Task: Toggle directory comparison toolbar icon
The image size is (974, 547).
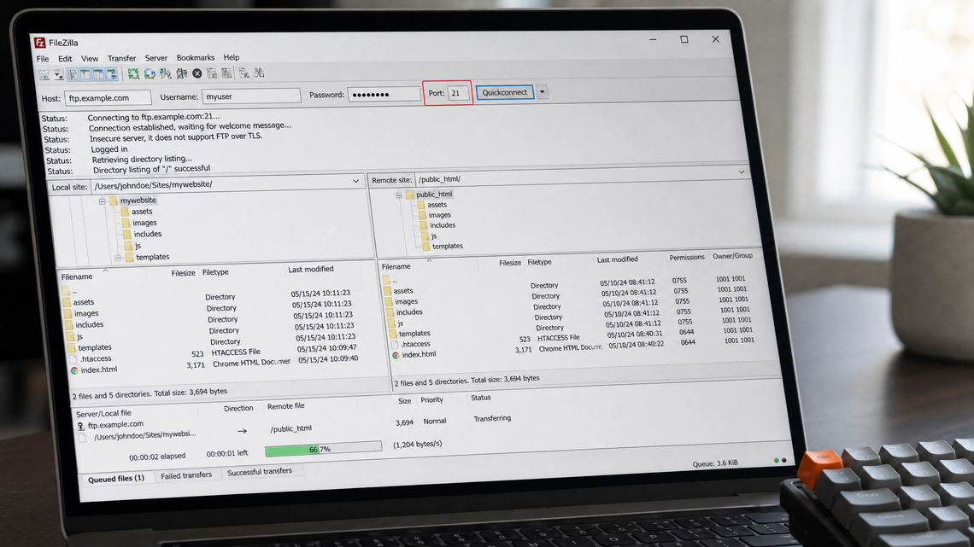Action: tap(226, 73)
